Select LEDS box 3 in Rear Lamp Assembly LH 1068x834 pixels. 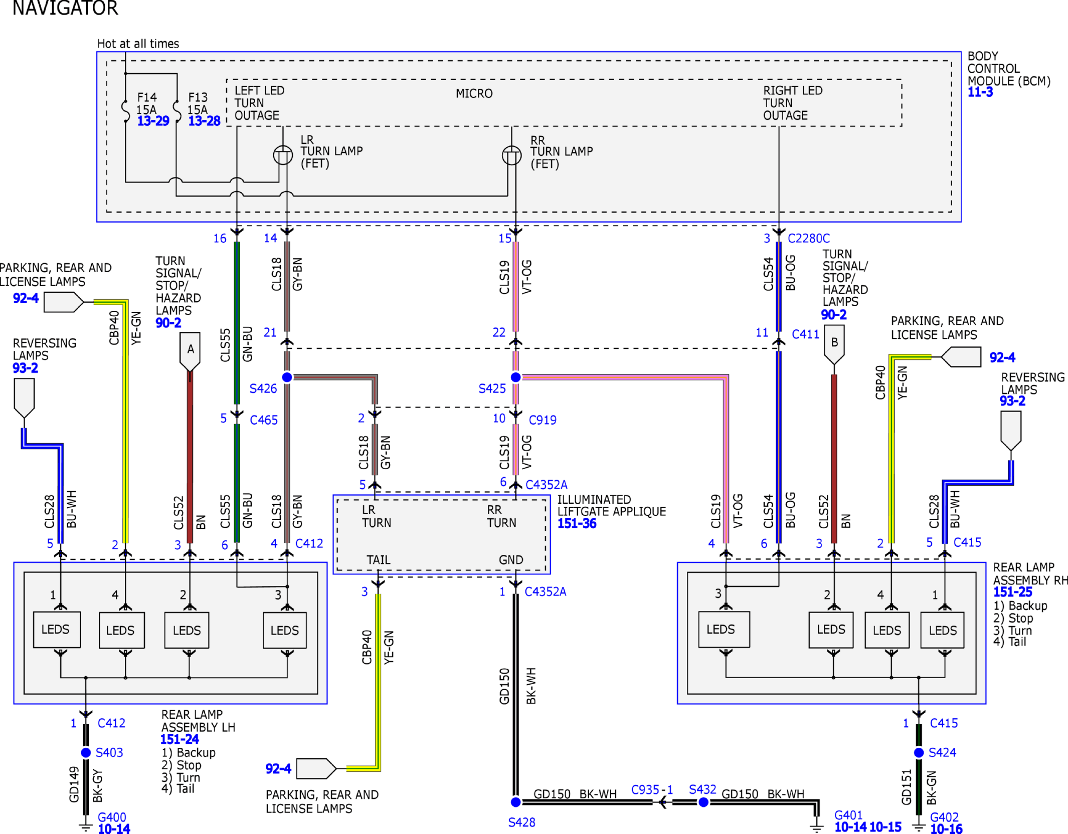(x=285, y=630)
